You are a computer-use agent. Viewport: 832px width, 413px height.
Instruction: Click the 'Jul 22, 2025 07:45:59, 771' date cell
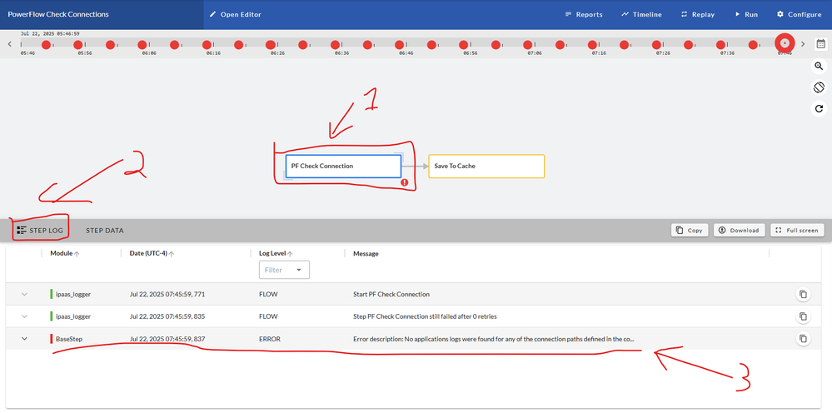[167, 294]
